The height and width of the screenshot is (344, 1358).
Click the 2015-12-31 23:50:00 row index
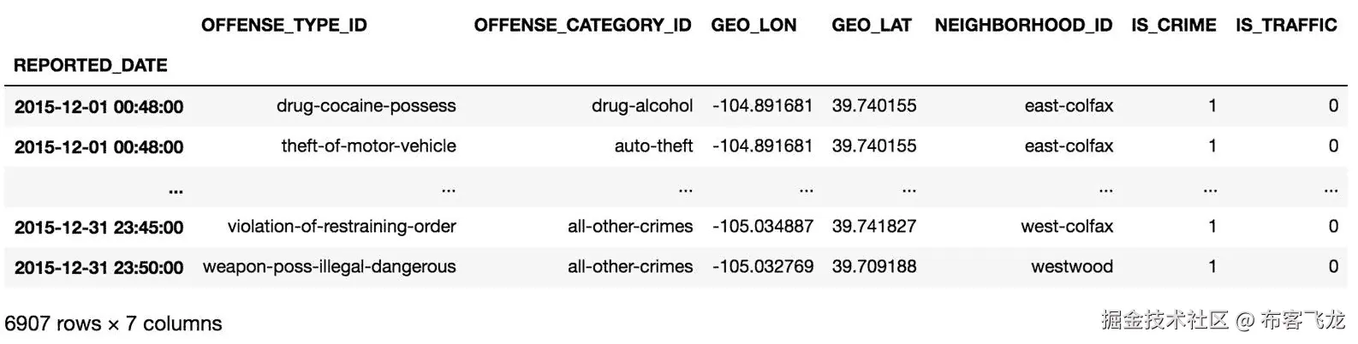tap(98, 268)
